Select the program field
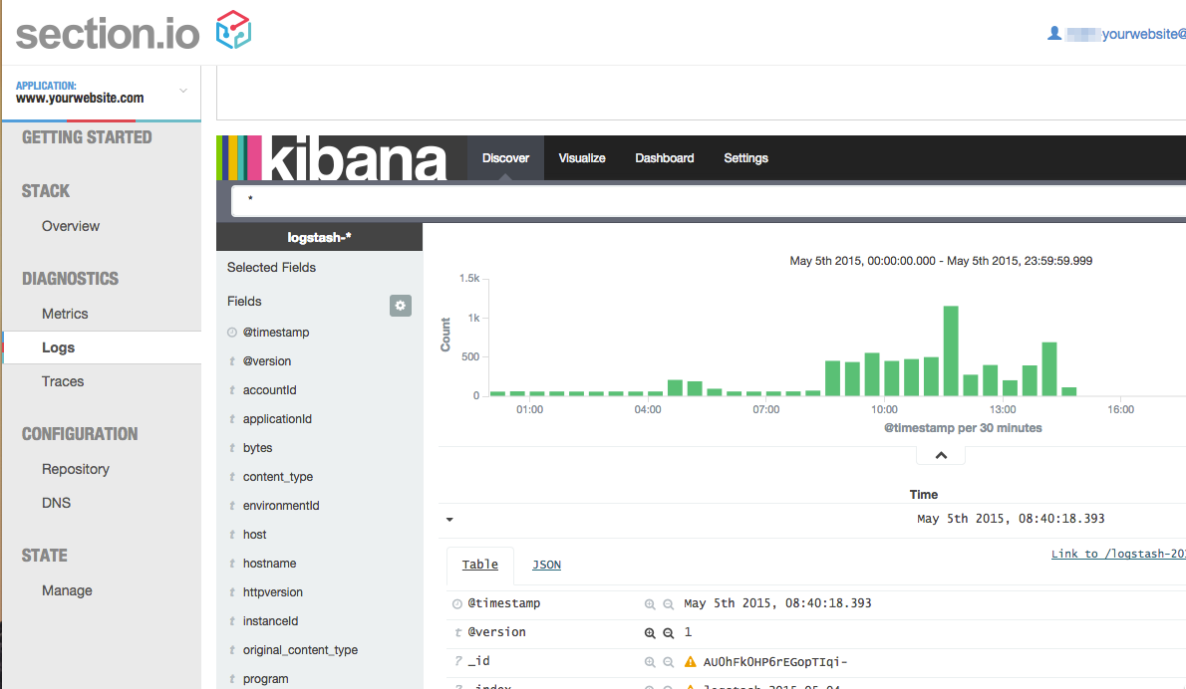The width and height of the screenshot is (1186, 689). tap(265, 679)
